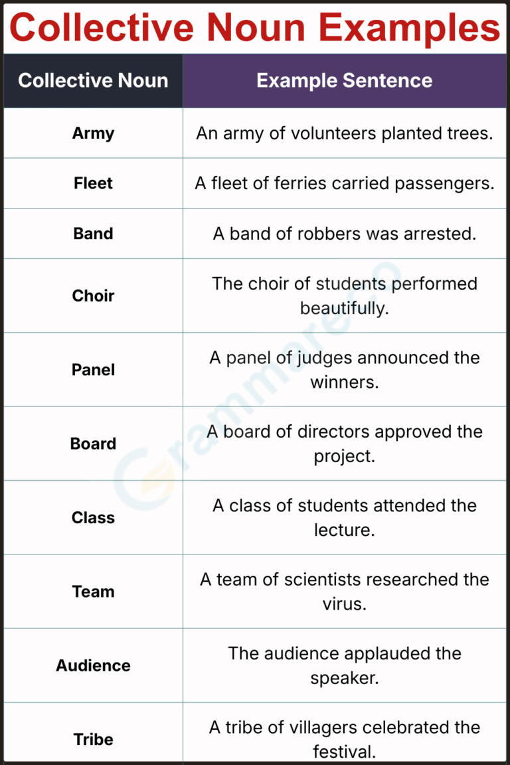Select the fleet of ferries sentence
The width and height of the screenshot is (510, 765).
click(x=345, y=183)
